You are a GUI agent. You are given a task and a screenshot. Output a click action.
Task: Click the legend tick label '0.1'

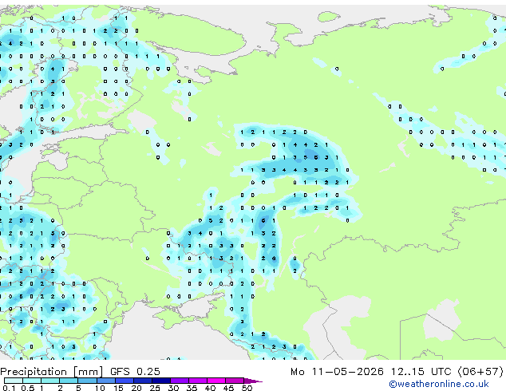pos(10,388)
